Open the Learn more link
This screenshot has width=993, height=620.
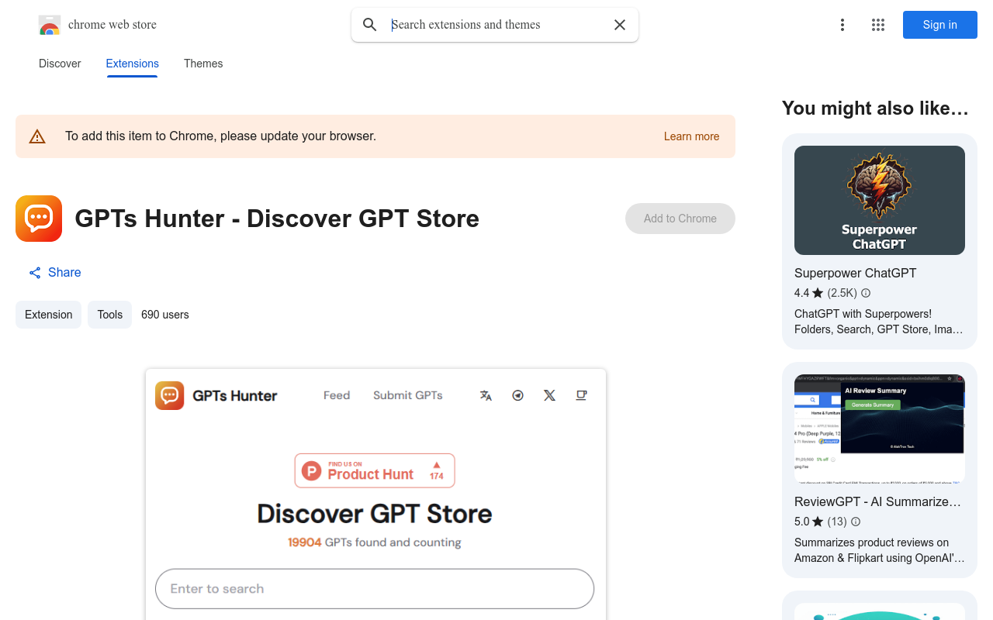point(691,136)
